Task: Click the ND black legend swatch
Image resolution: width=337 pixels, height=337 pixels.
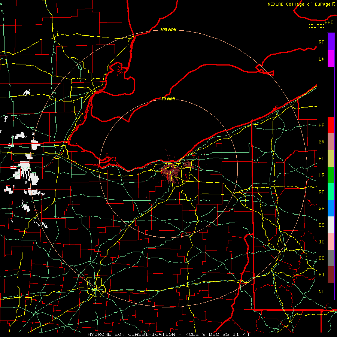Action: pyautogui.click(x=331, y=291)
